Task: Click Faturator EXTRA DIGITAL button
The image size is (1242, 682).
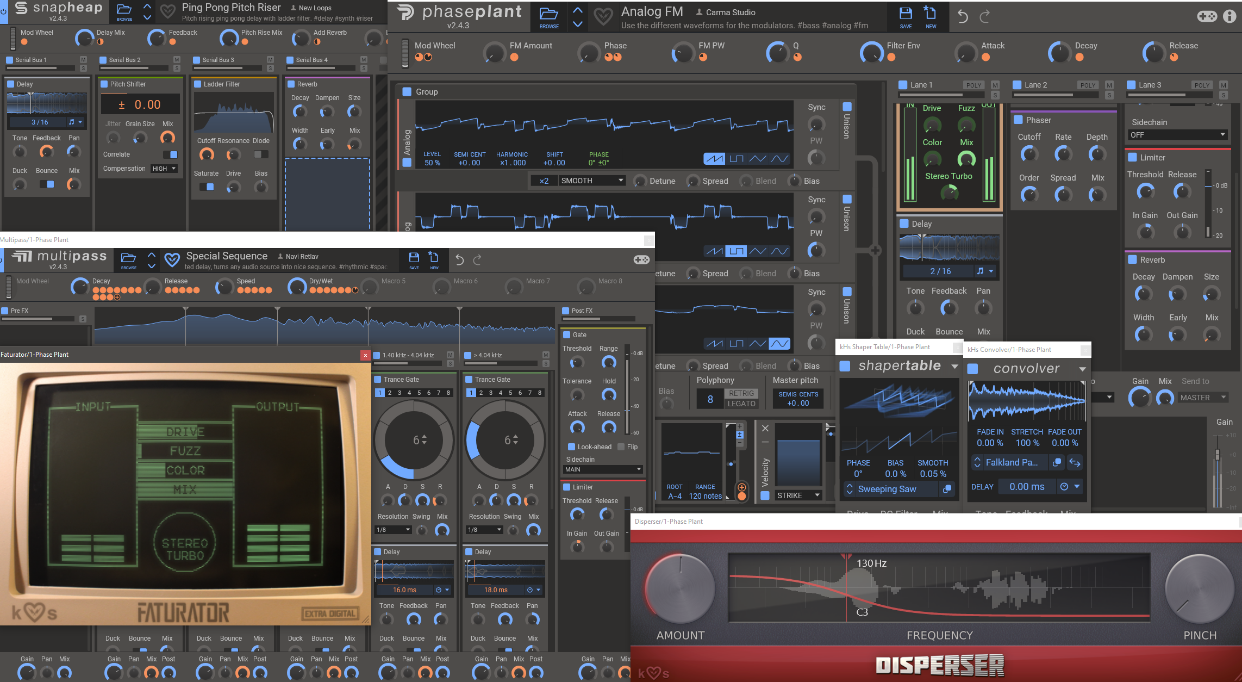Action: (x=329, y=614)
